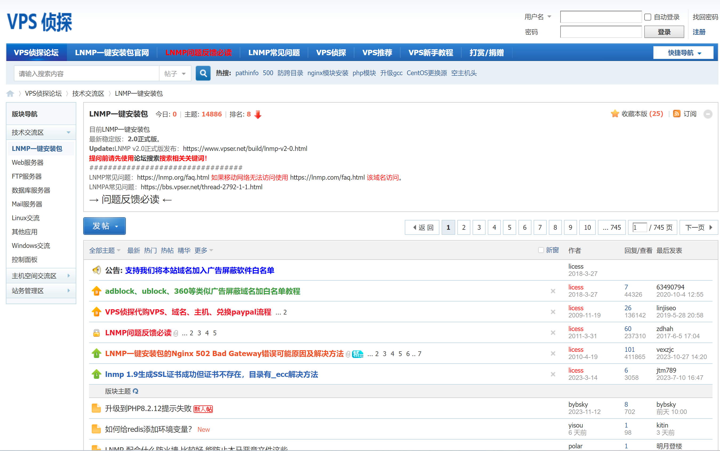Click the gray collapse circle icon
The image size is (720, 451).
(708, 114)
